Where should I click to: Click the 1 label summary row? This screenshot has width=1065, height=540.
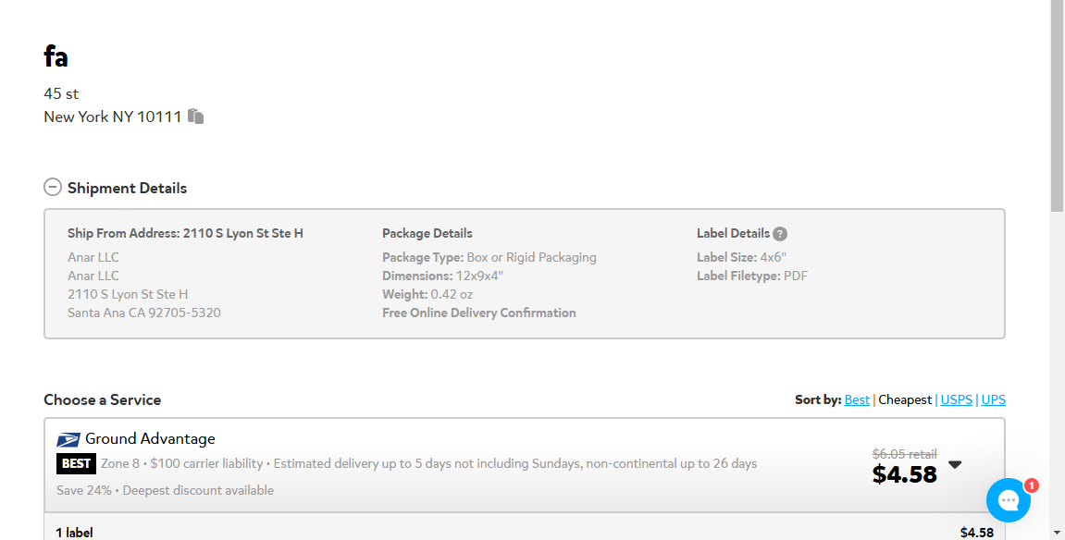525,531
